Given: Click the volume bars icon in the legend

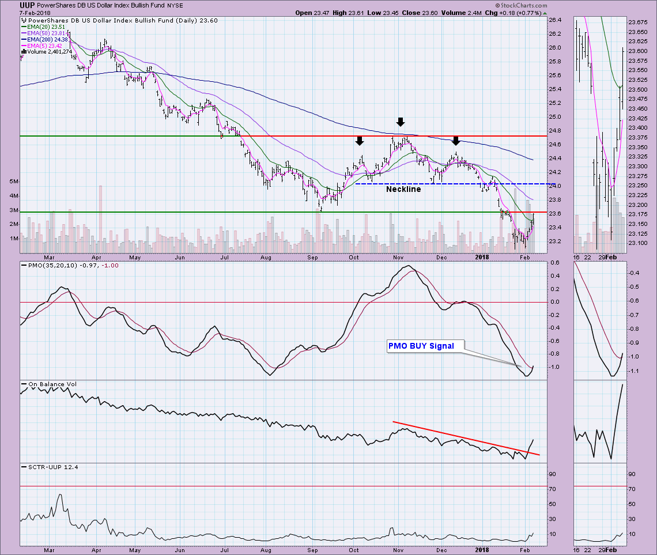Looking at the screenshot, I should pos(22,51).
